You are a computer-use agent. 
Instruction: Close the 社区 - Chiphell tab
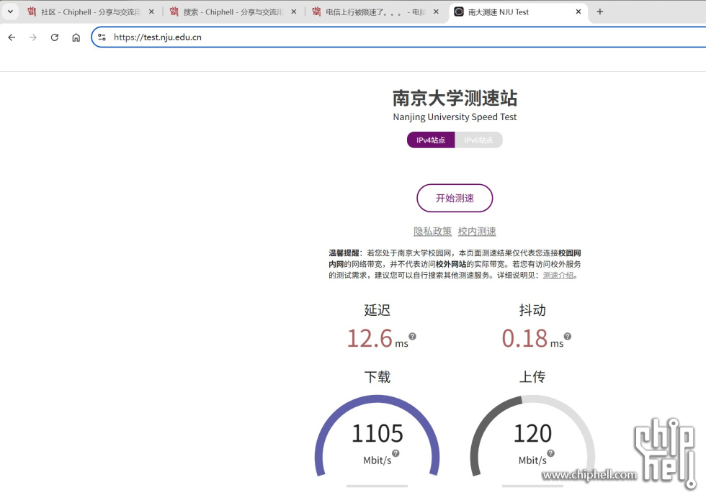151,12
